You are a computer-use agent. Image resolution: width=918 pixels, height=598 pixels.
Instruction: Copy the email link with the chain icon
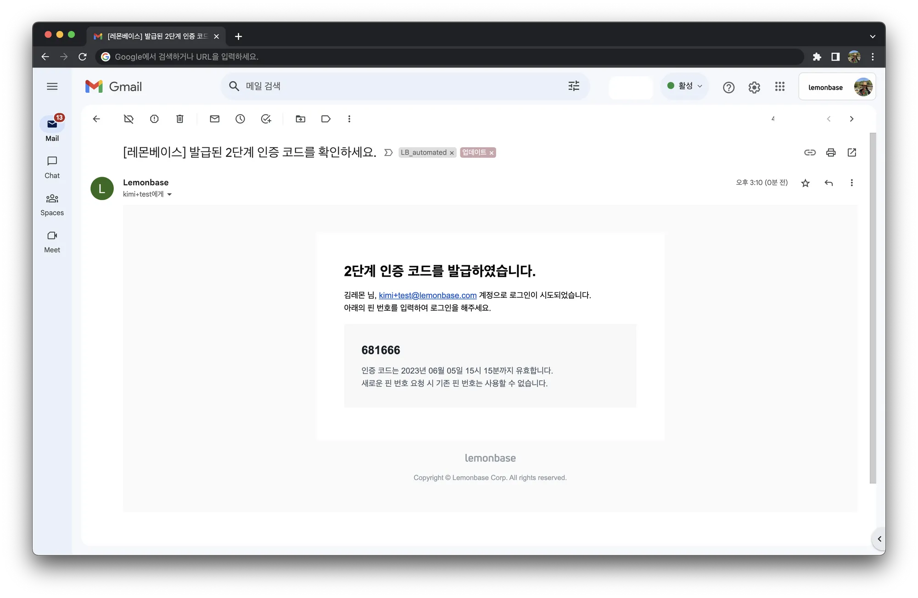pyautogui.click(x=810, y=152)
